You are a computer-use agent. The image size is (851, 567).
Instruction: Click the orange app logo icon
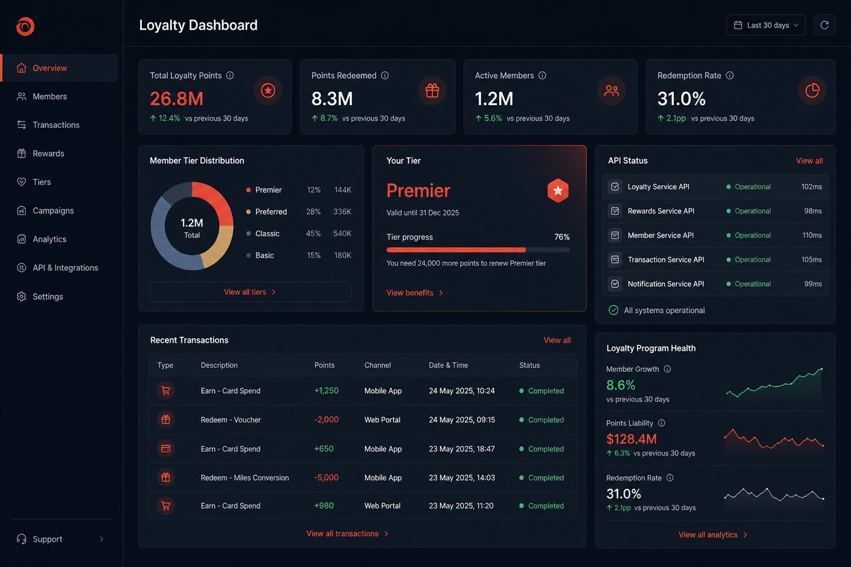point(25,26)
